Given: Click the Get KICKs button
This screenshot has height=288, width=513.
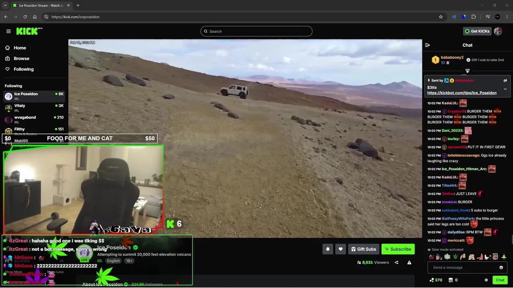Looking at the screenshot, I should (477, 31).
